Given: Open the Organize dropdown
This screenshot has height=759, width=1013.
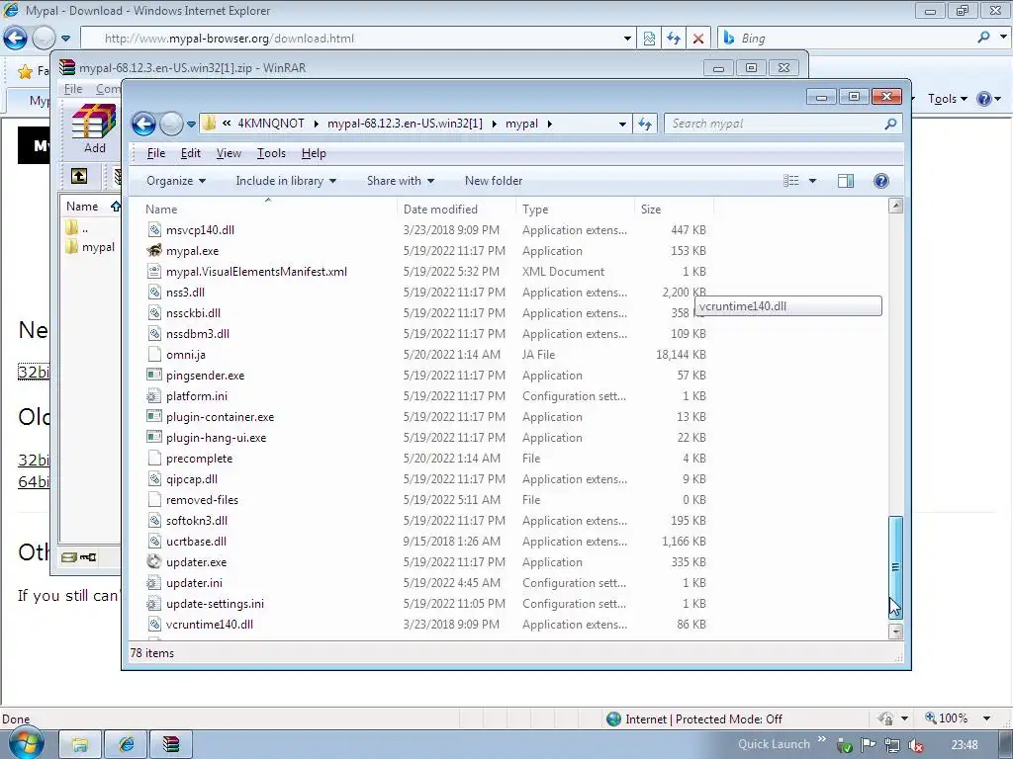Looking at the screenshot, I should (x=176, y=181).
